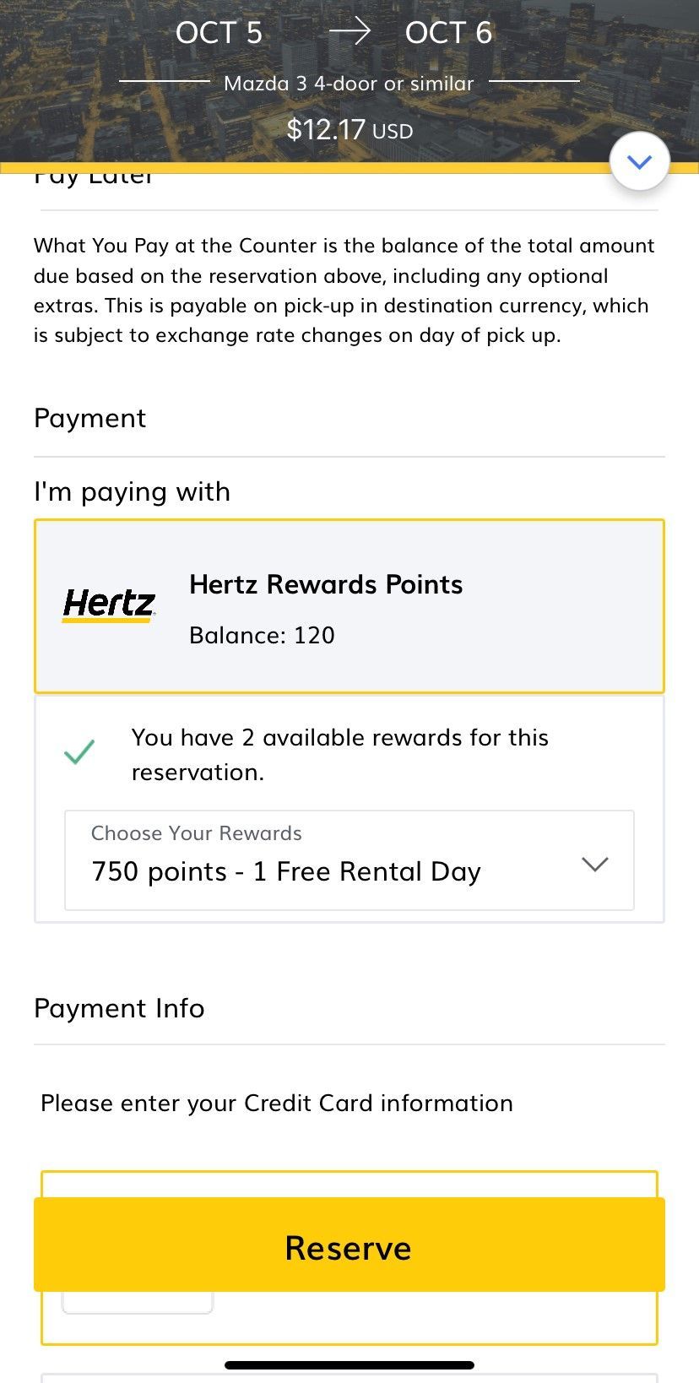Tap the $12.17 USD total price
This screenshot has width=699, height=1383.
pos(349,130)
